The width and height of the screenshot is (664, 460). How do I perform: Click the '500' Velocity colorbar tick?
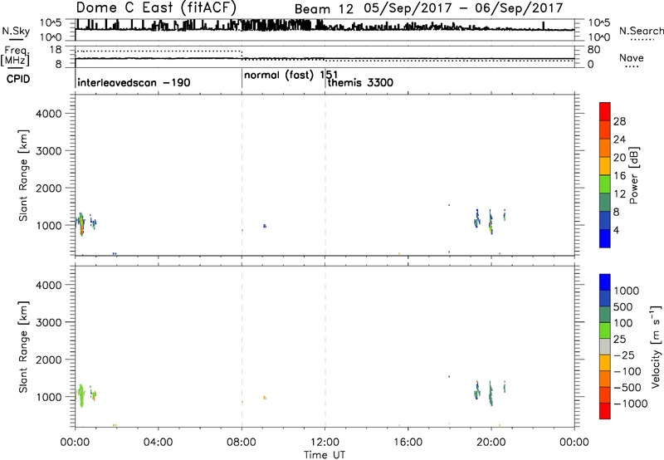(x=623, y=306)
